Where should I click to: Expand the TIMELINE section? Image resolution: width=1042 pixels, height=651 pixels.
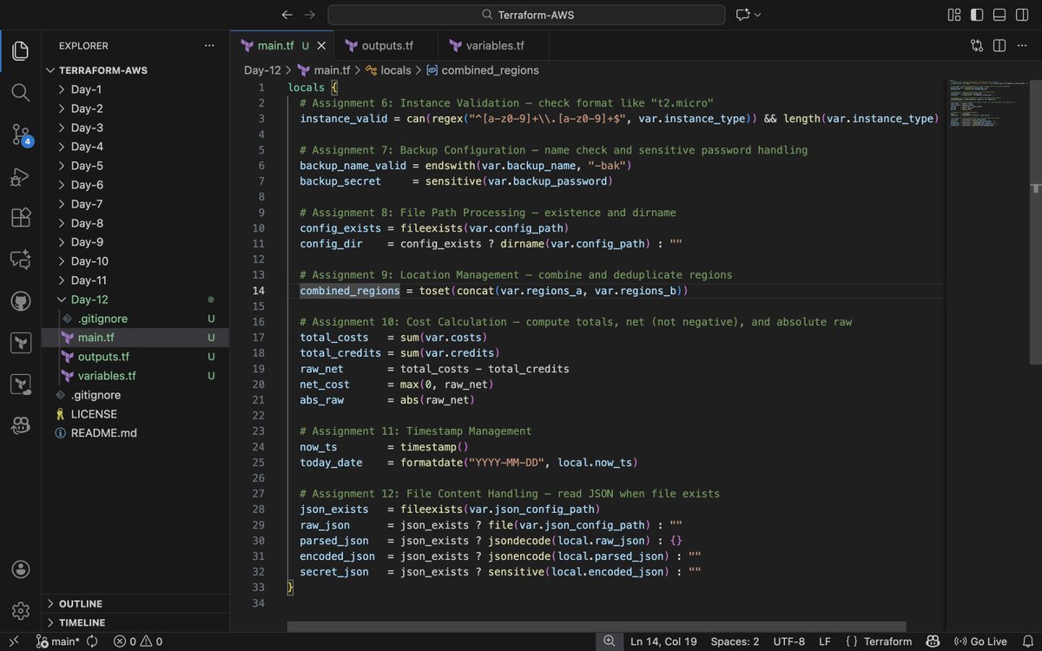coord(135,622)
